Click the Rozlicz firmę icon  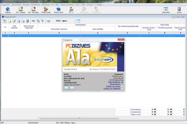(58, 10)
